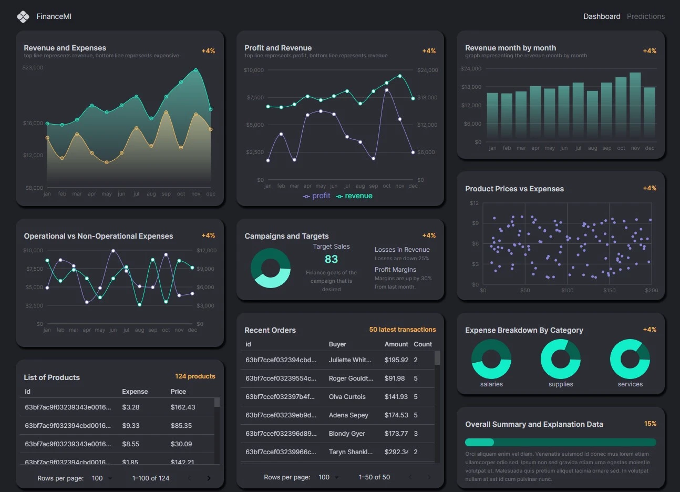Viewport: 680px width, 492px height.
Task: Open the Predictions page
Action: pyautogui.click(x=645, y=16)
